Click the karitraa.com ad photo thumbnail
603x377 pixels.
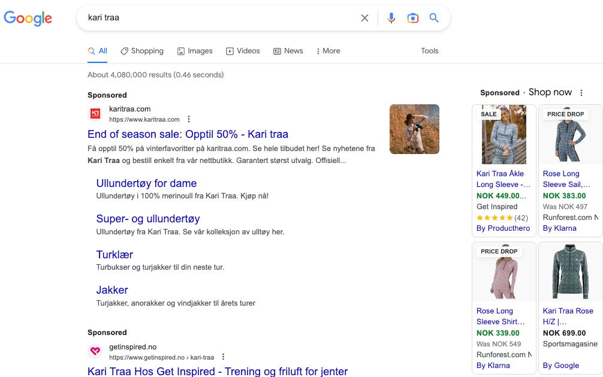coord(414,129)
